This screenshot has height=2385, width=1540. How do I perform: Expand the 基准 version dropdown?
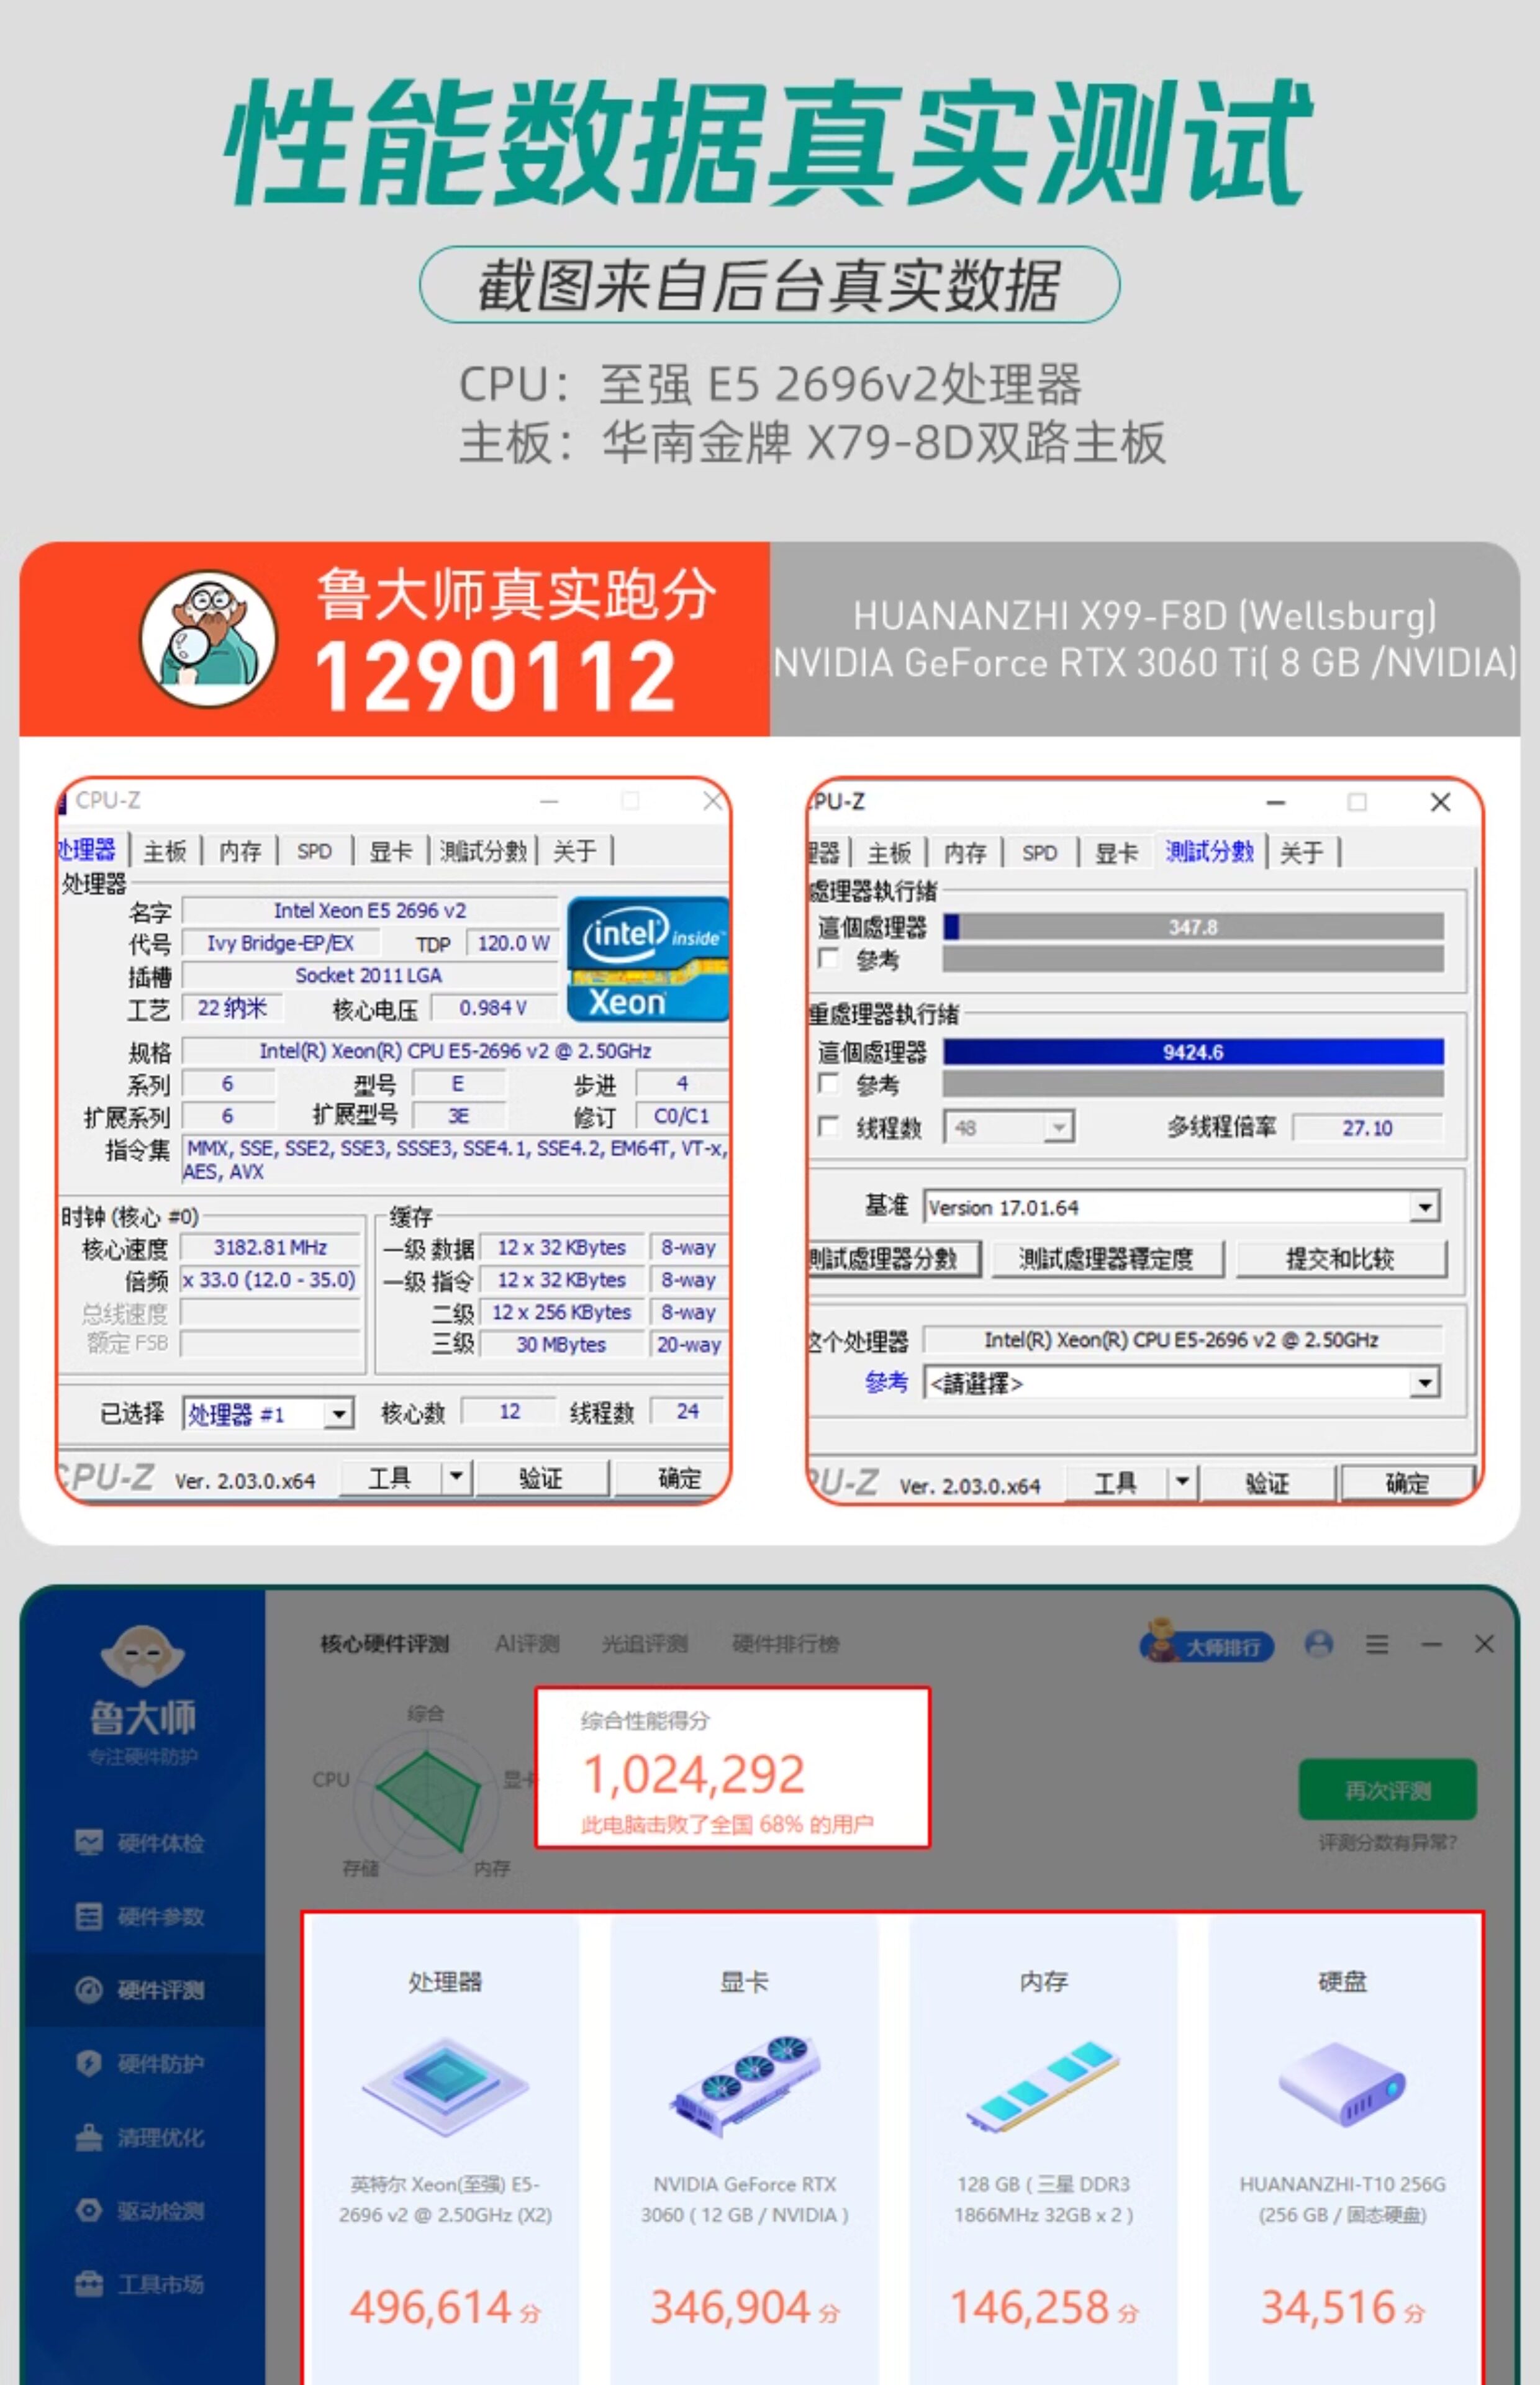tap(1425, 1207)
